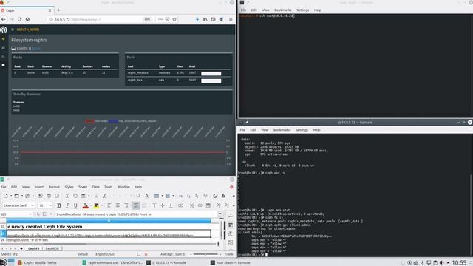The width and height of the screenshot is (473, 266).
Task: Open the Liberation Serif font name dropdown
Action: coord(33,205)
